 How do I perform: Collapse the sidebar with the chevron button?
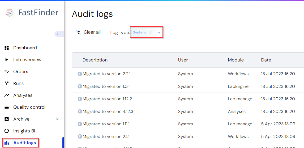pyautogui.click(x=58, y=34)
